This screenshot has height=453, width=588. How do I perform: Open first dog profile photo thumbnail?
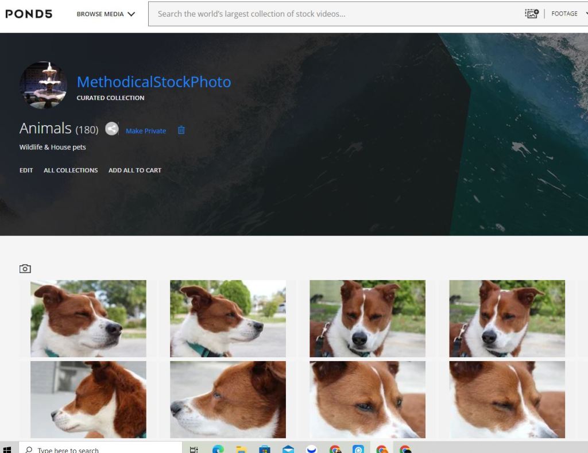tap(88, 318)
